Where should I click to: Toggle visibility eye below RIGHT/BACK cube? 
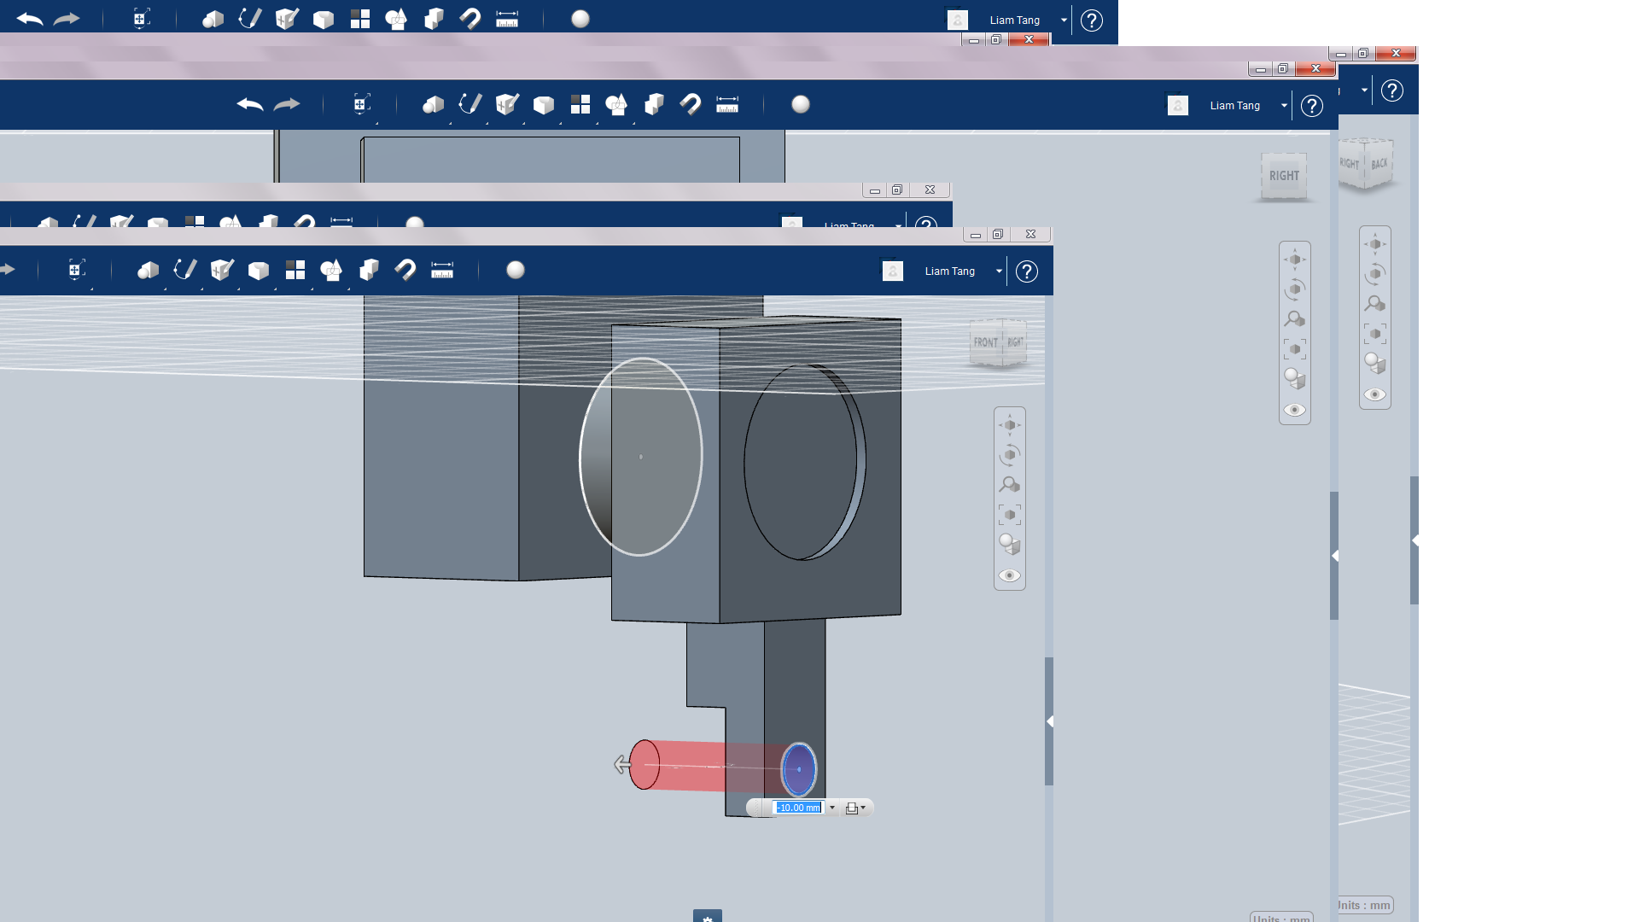tap(1375, 394)
